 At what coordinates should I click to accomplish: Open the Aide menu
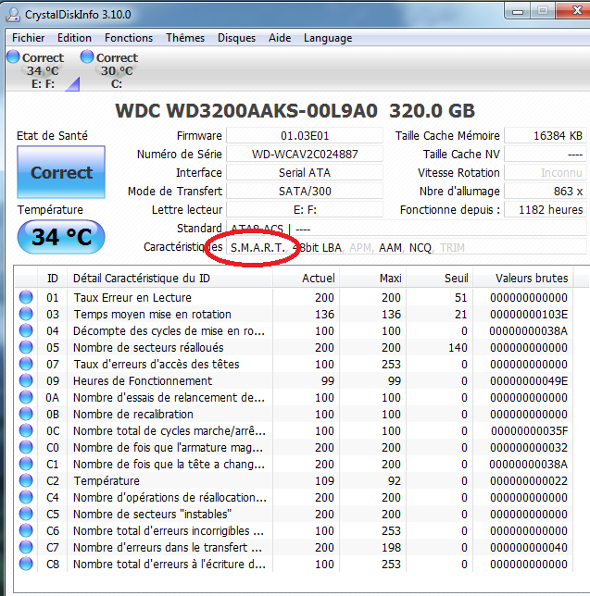click(x=280, y=38)
